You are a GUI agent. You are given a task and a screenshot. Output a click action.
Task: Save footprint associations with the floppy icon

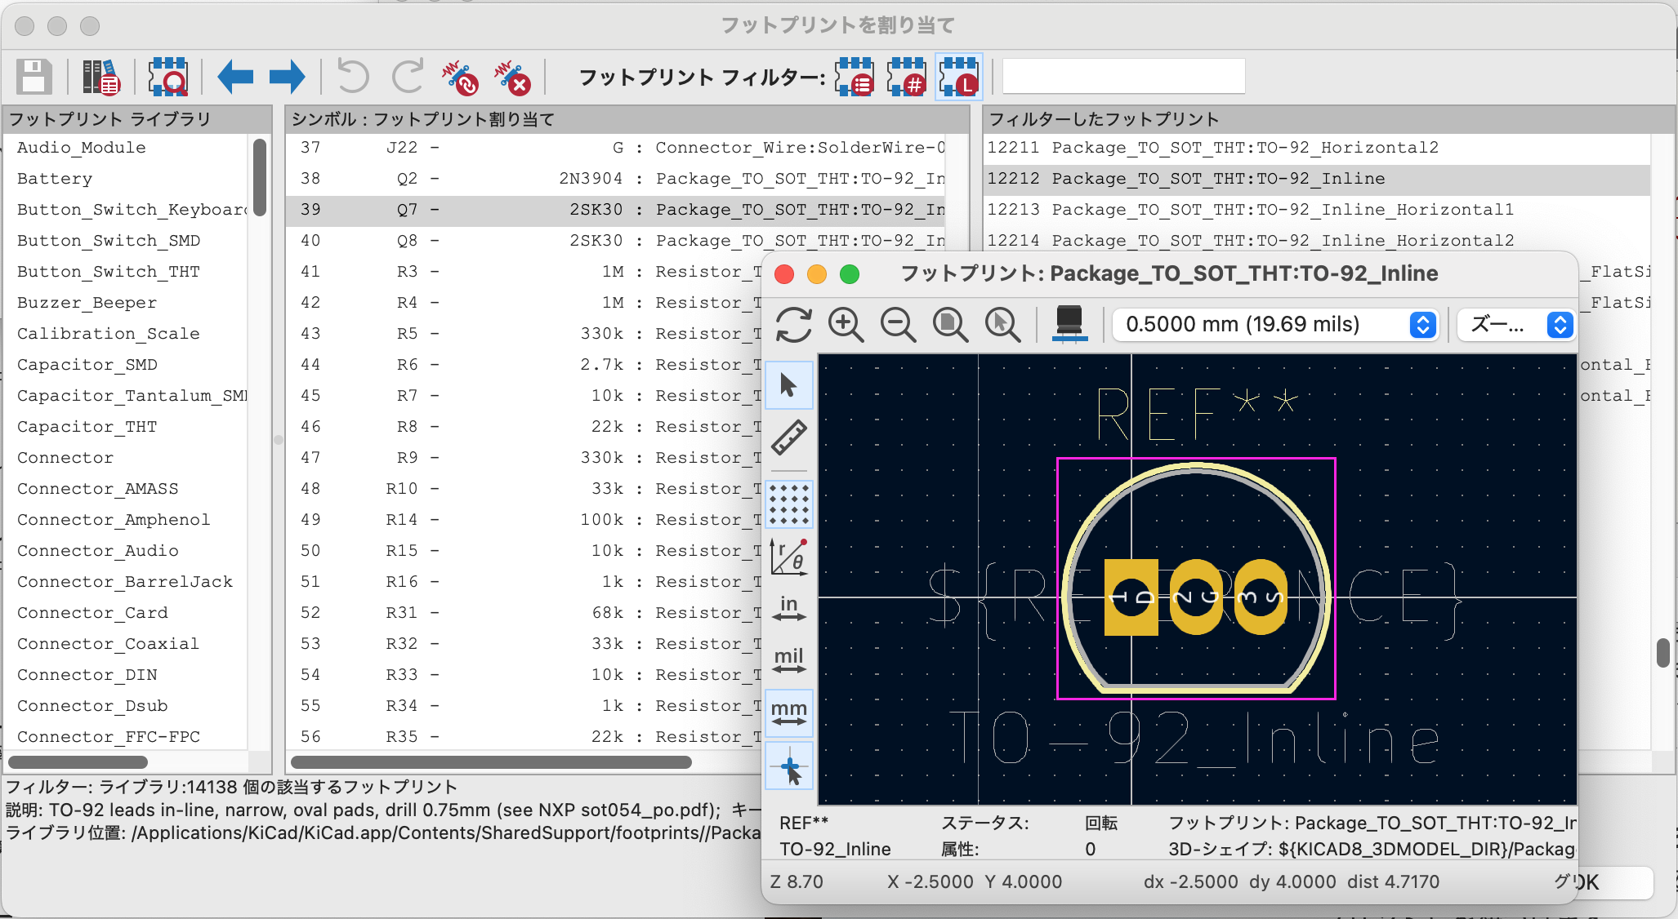tap(34, 78)
